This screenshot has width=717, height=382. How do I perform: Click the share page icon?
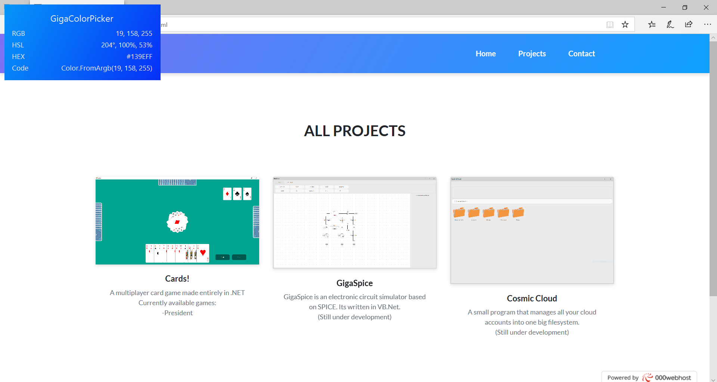pos(689,25)
